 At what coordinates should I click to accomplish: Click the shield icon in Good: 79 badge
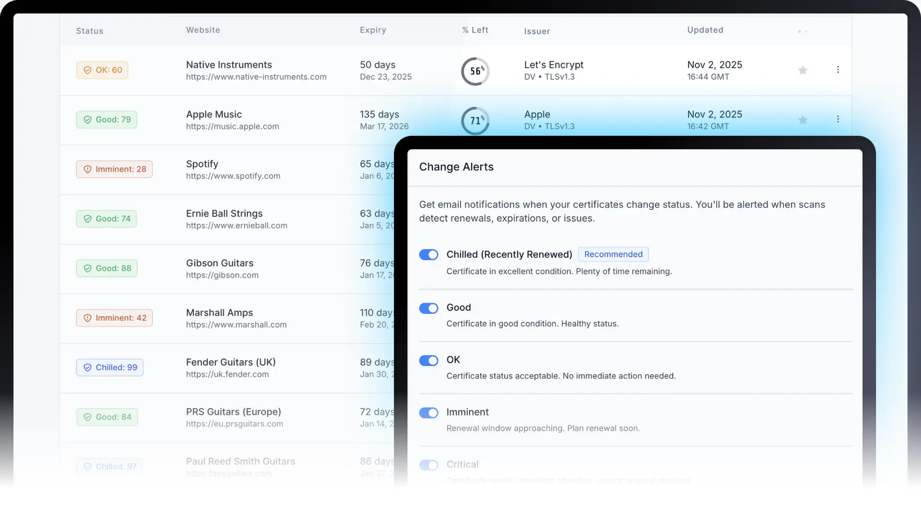click(x=87, y=119)
